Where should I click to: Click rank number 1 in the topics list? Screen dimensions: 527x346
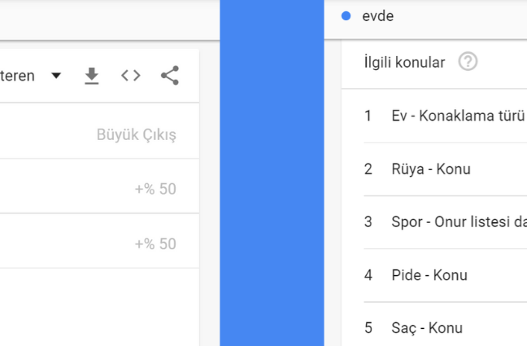(x=368, y=116)
